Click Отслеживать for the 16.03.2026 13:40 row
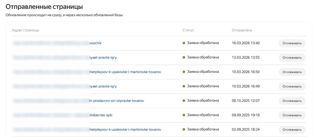The image size is (319, 137). tap(292, 43)
